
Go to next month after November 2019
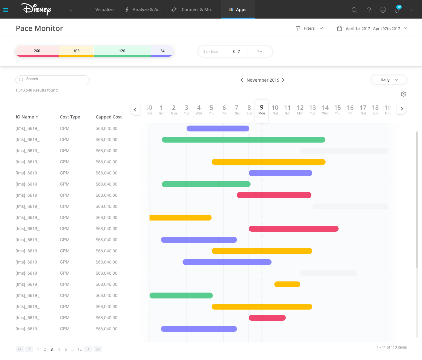pos(283,80)
